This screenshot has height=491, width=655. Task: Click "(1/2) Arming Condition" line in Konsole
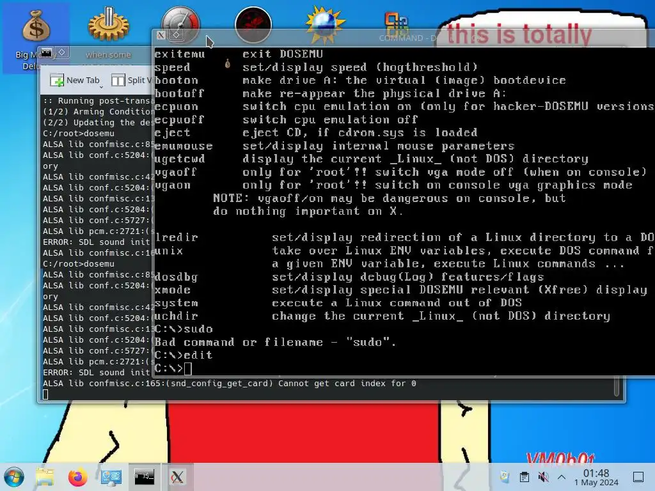pyautogui.click(x=99, y=111)
